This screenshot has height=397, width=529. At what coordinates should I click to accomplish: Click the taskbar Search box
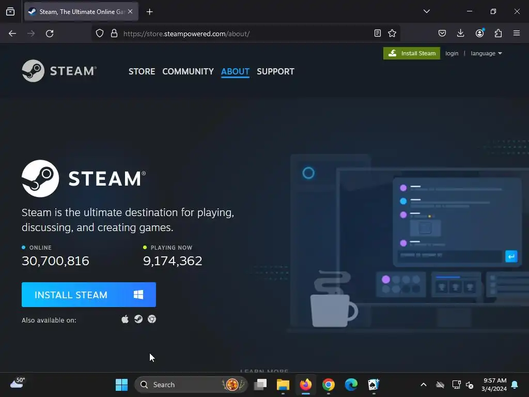[191, 385]
